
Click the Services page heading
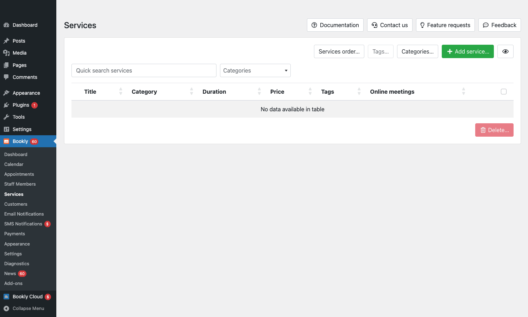click(x=80, y=25)
